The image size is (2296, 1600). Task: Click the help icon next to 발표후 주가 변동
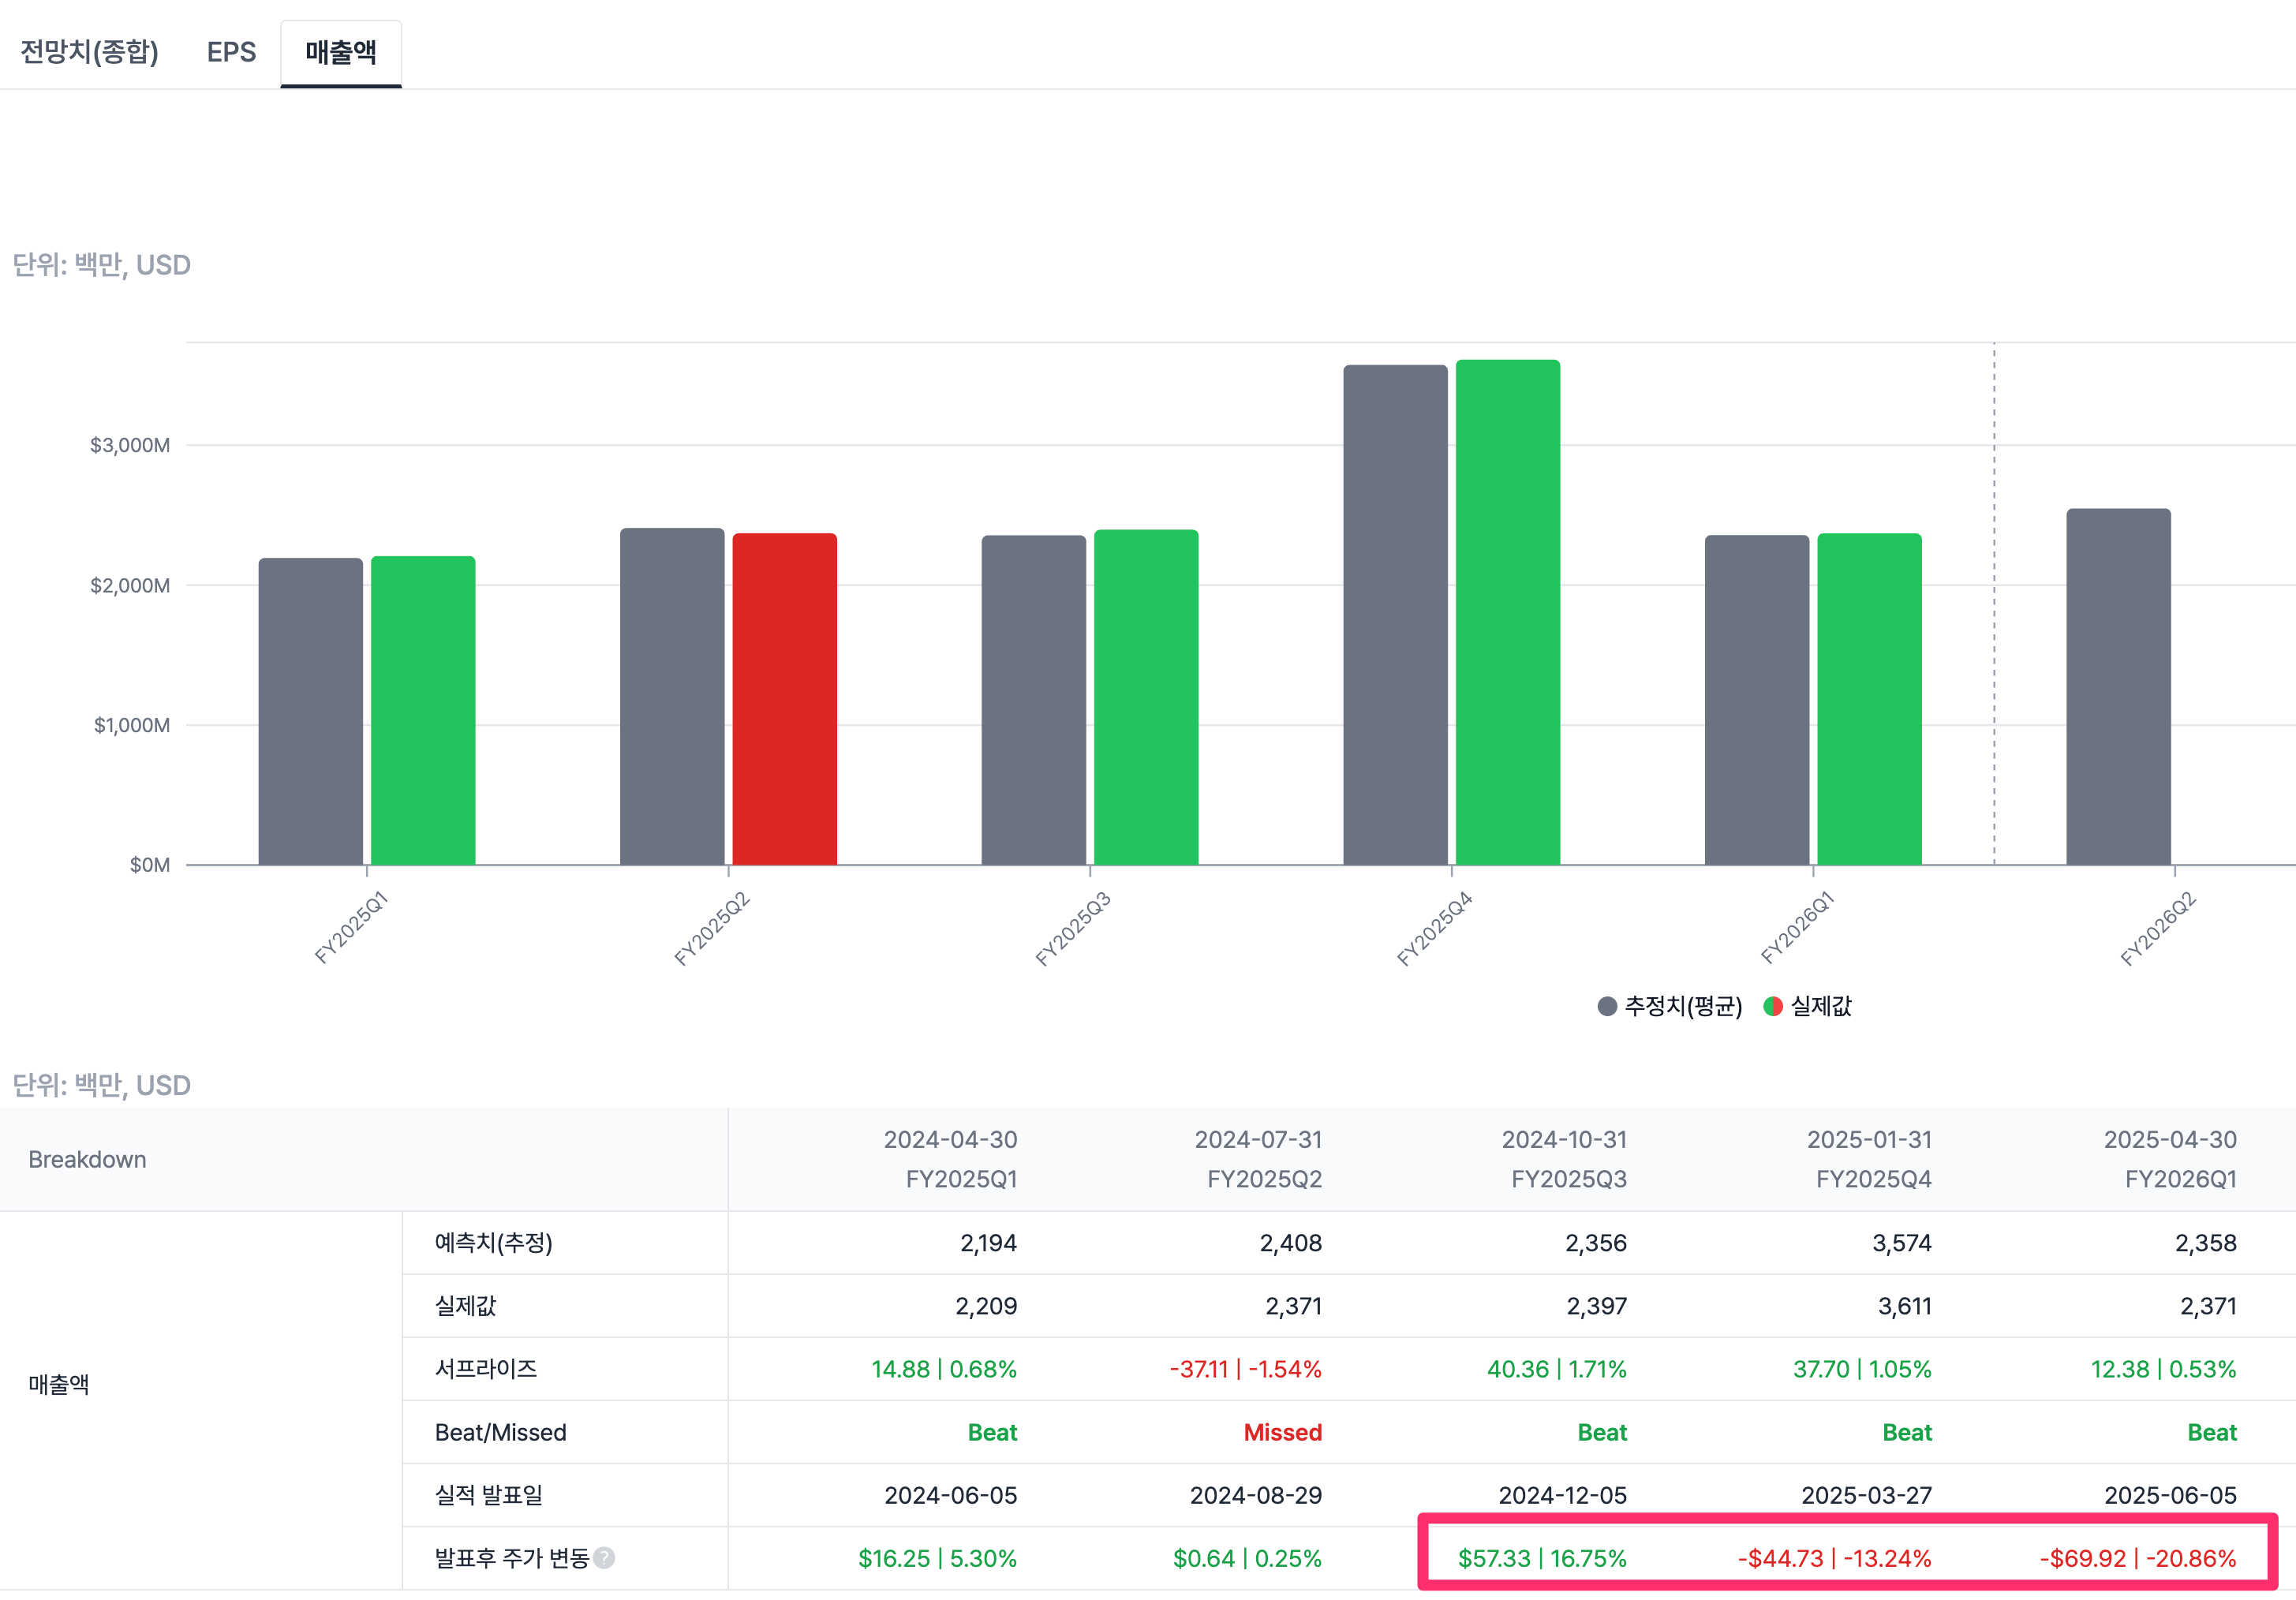[604, 1557]
